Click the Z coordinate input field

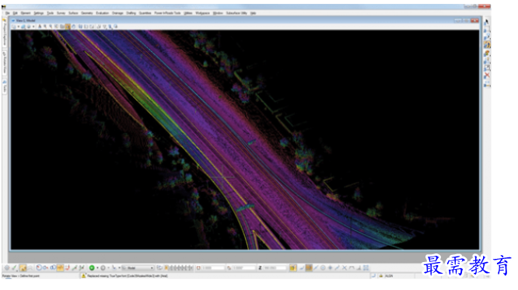[x=275, y=268]
